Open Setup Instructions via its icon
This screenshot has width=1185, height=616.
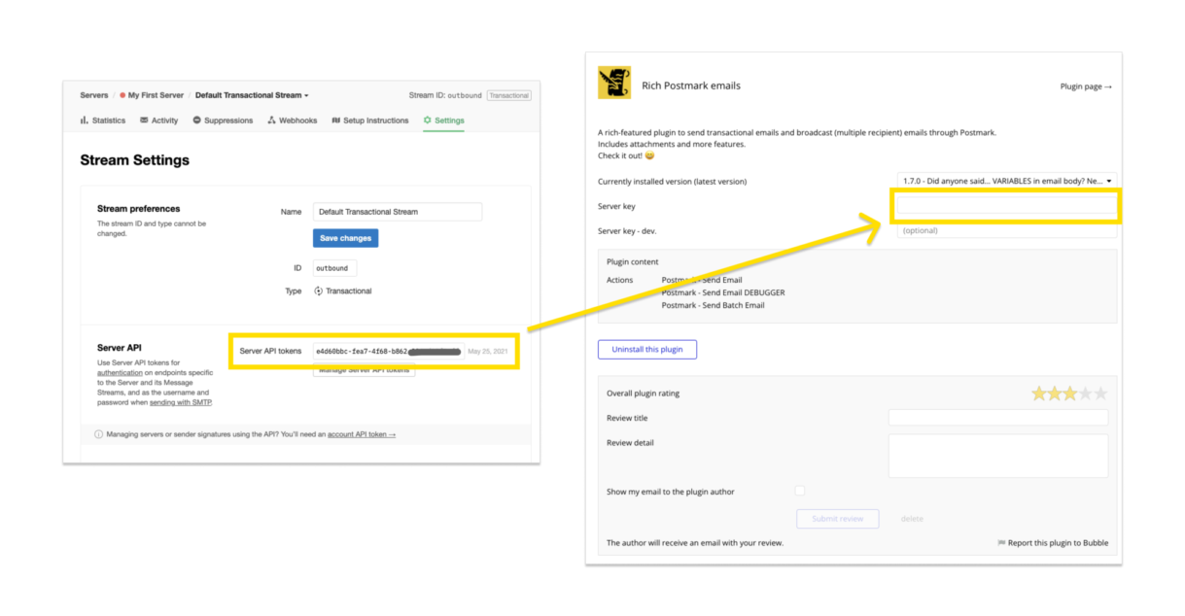pos(335,120)
